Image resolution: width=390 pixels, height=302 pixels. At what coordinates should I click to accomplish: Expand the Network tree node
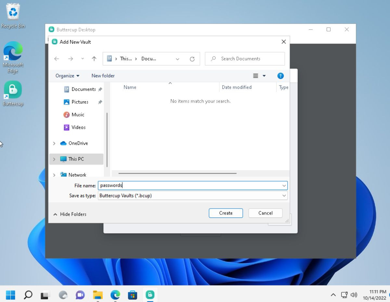(x=54, y=175)
